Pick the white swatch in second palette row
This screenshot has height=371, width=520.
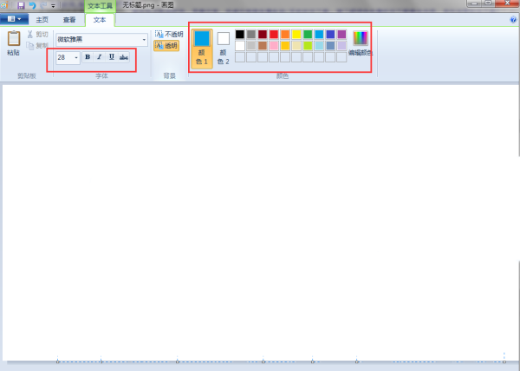[240, 45]
